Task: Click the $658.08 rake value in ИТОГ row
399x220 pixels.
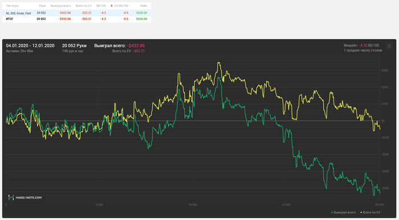Action: (x=141, y=19)
